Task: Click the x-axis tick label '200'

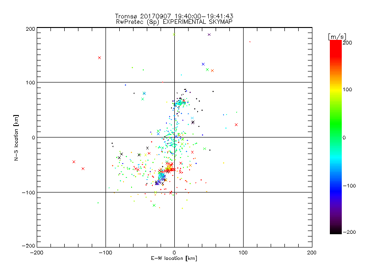Action: click(312, 253)
